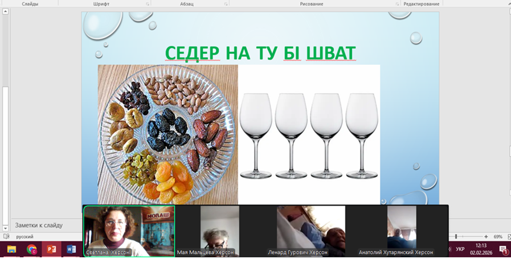This screenshot has height=259, width=511.
Task: Select Мая Мальцева Херсон video tile
Action: pos(219,231)
